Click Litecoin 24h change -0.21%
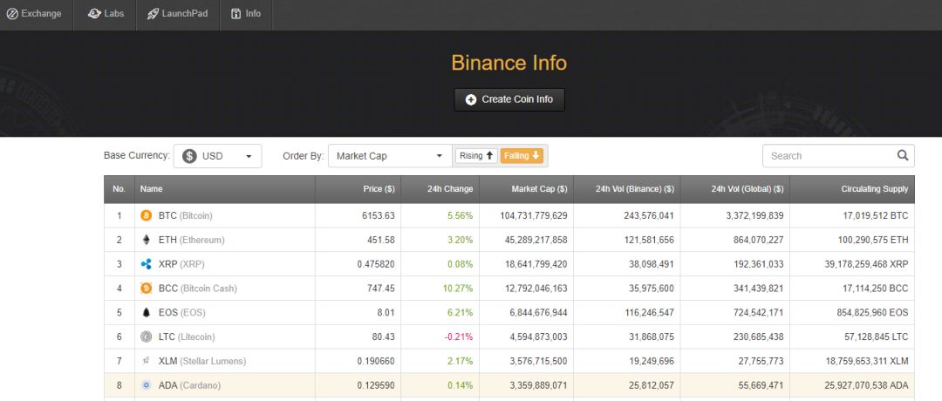Screen dimensions: 942x401 pyautogui.click(x=459, y=336)
